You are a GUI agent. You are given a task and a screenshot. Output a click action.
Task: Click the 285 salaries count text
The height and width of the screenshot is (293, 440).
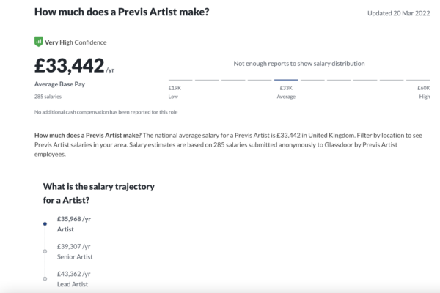click(48, 97)
